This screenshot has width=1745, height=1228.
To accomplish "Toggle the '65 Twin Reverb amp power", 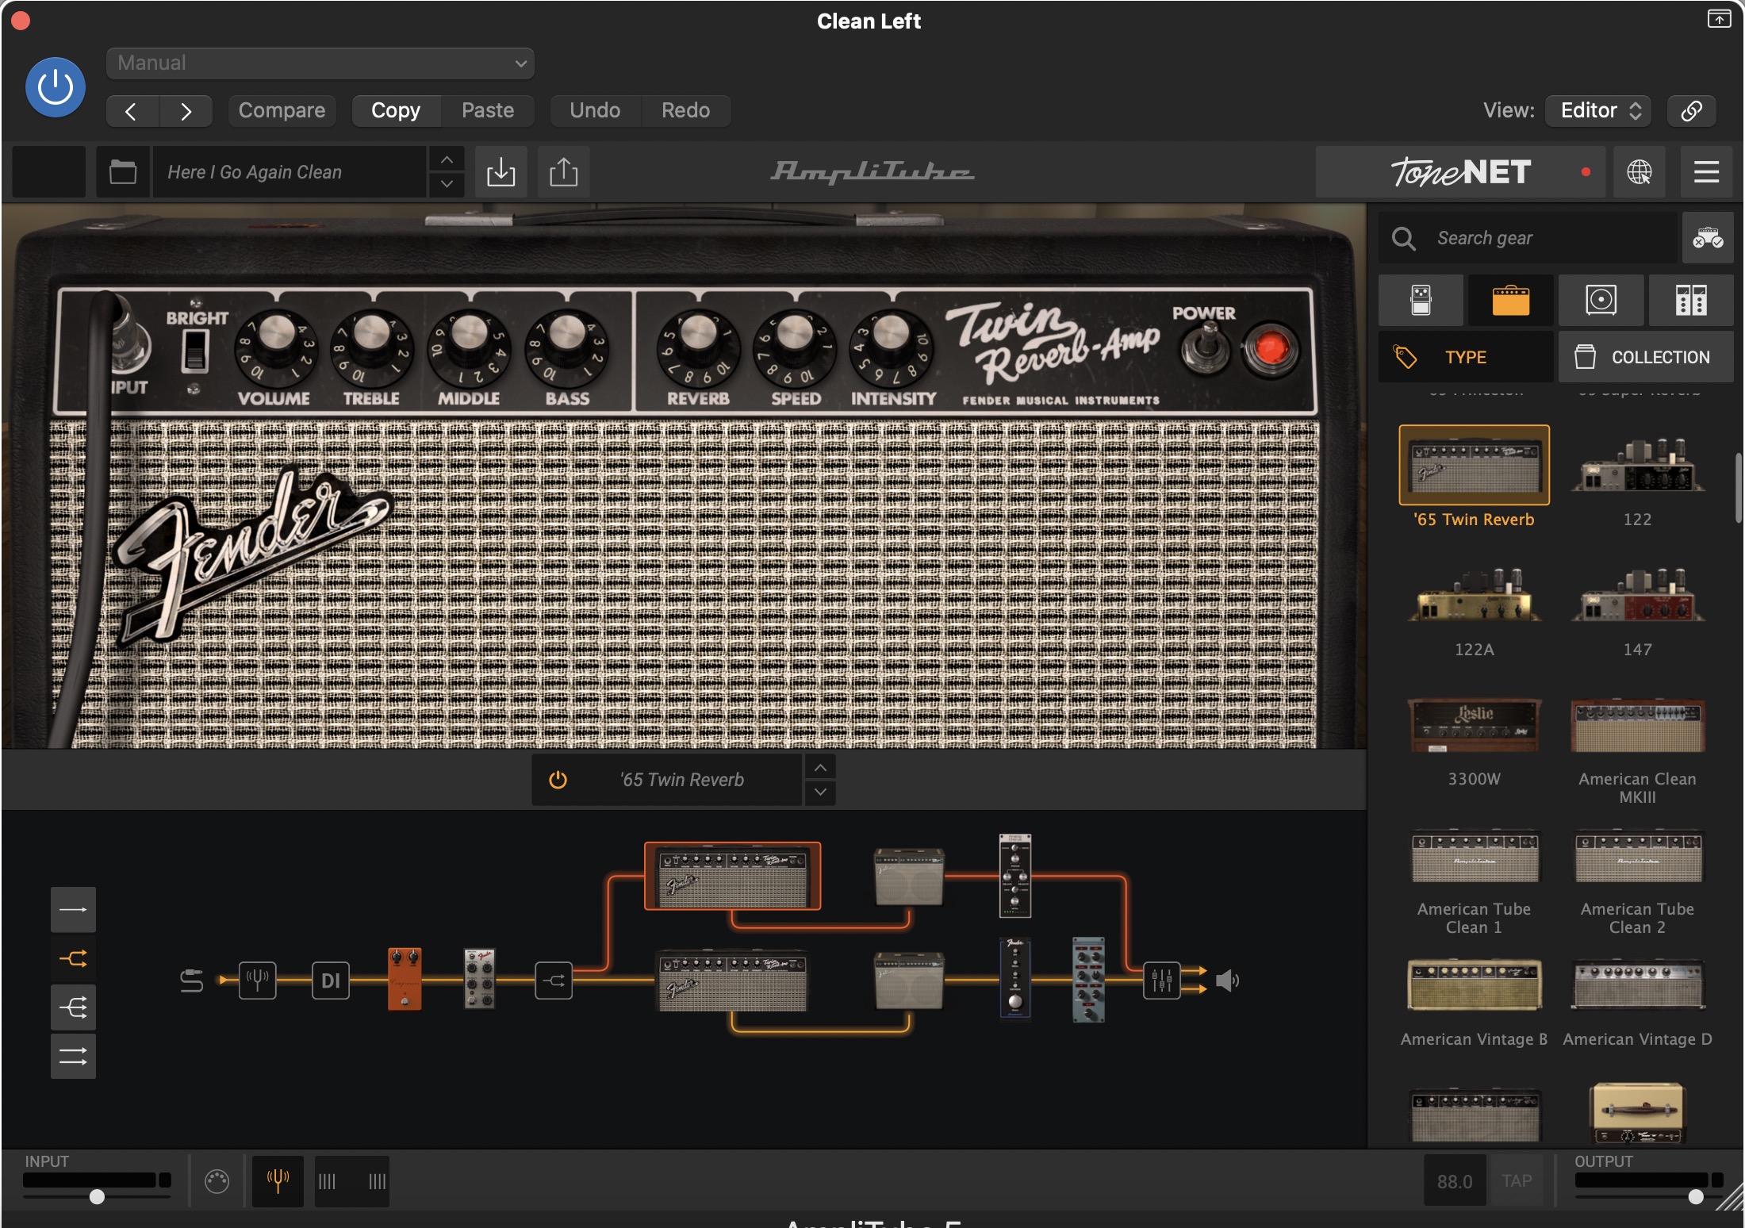I will [558, 780].
